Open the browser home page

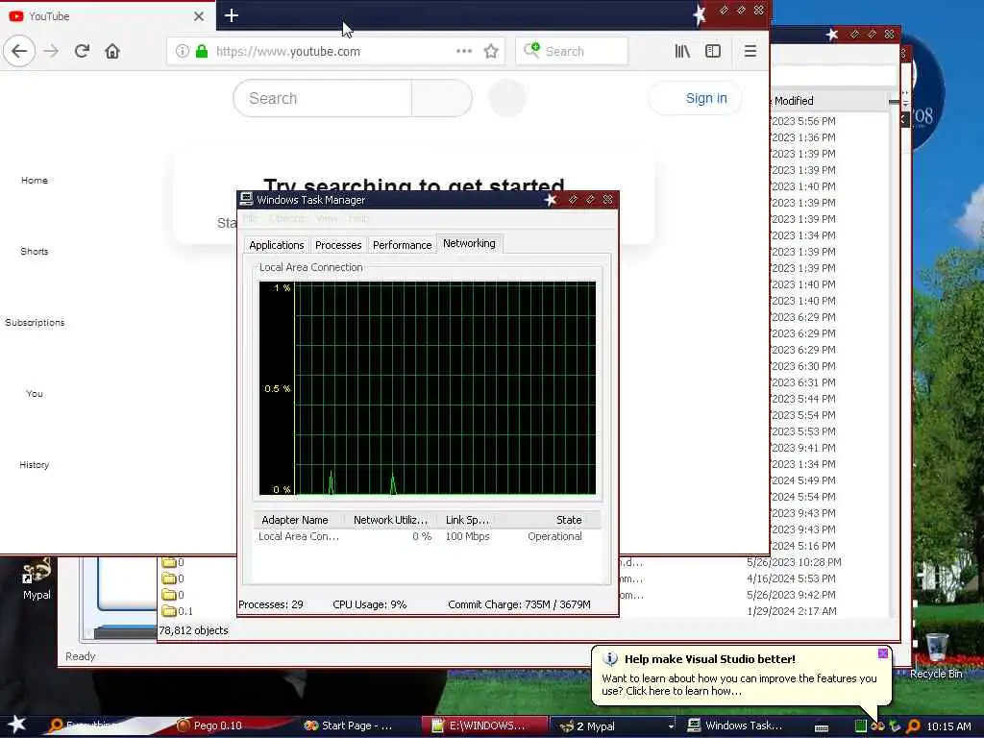pyautogui.click(x=112, y=51)
